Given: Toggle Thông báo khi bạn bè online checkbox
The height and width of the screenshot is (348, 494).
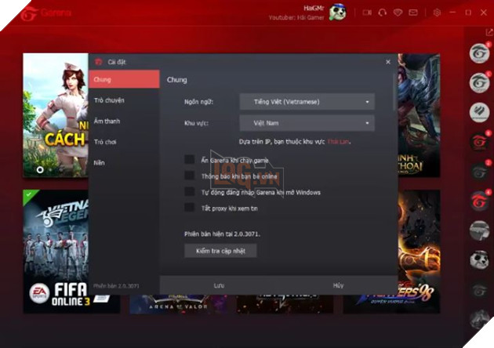Looking at the screenshot, I should point(189,175).
